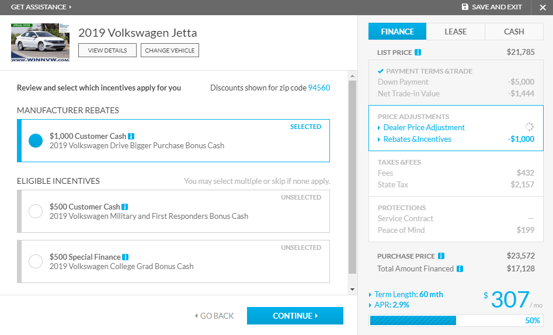553x335 pixels.
Task: Click info icon beside $1,000 Customer Cash
Action: tap(131, 137)
